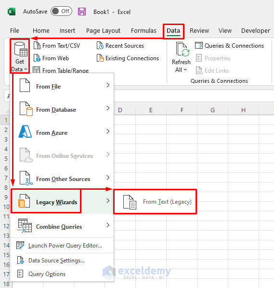
Task: Click the Existing Connections icon
Action: tap(100, 58)
